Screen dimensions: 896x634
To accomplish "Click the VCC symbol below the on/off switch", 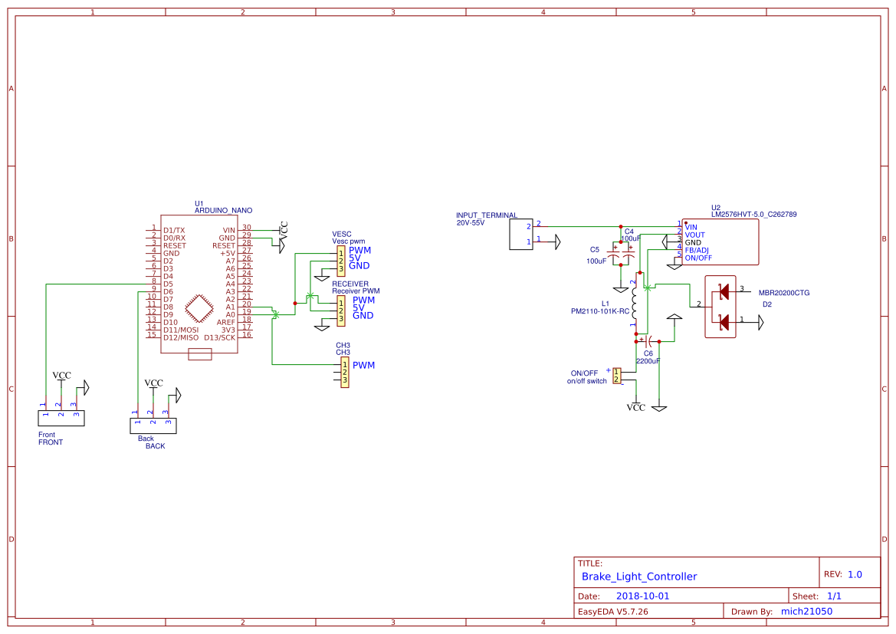I will 636,406.
